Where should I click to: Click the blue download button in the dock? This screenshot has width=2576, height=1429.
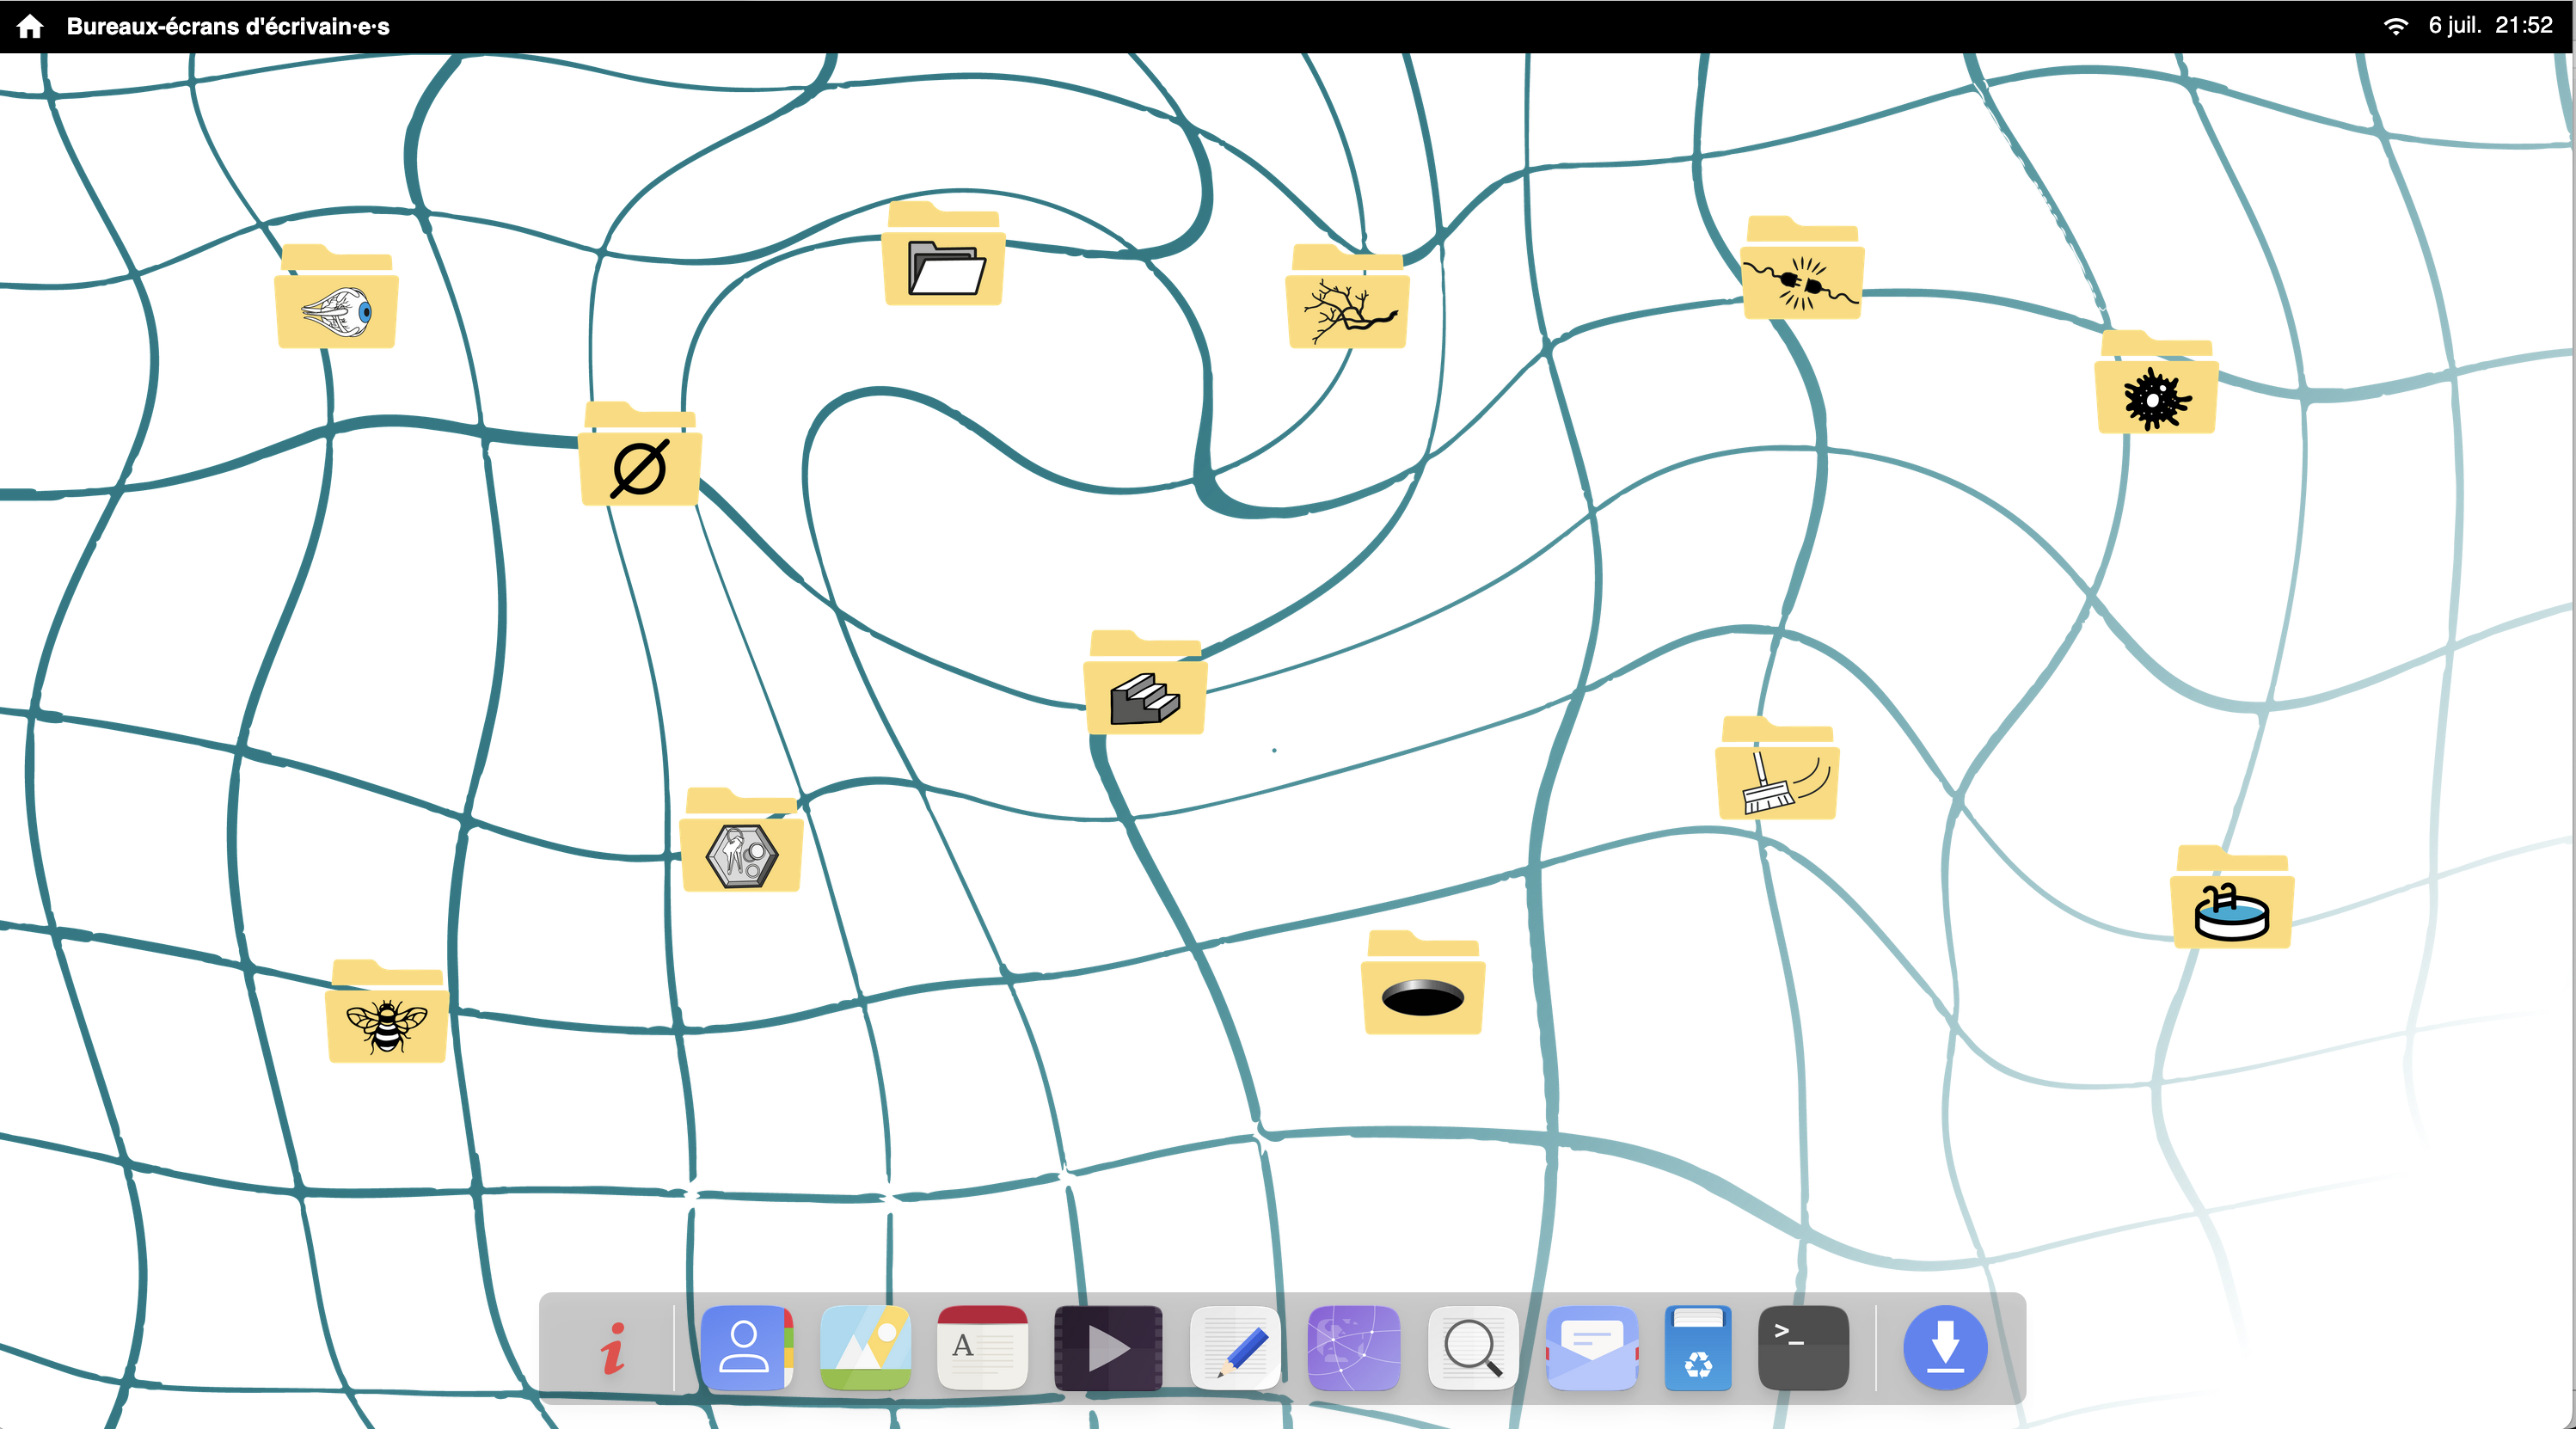[x=1945, y=1348]
